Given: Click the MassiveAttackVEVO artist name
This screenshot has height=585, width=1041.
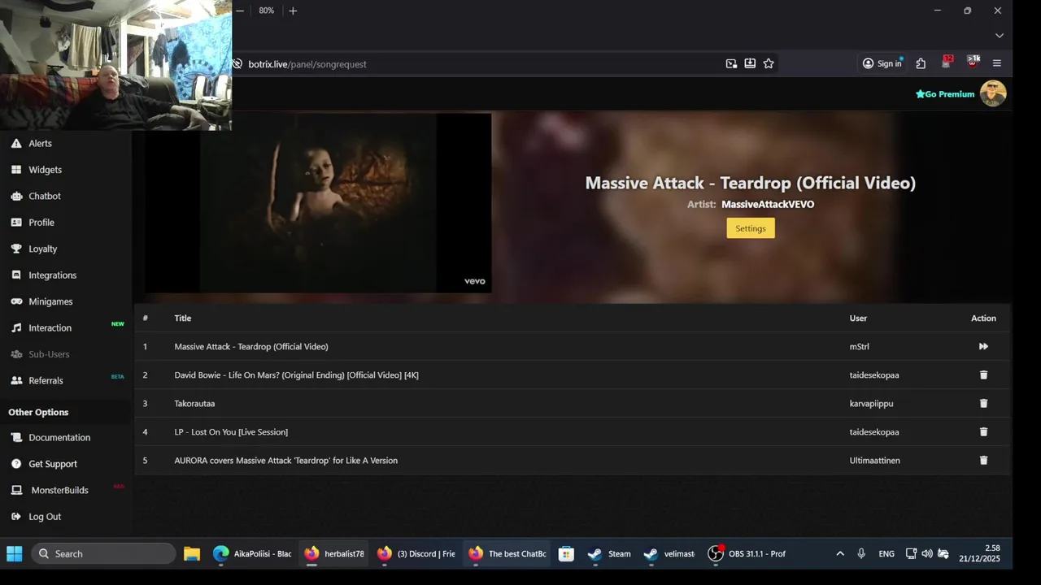Looking at the screenshot, I should coord(768,204).
